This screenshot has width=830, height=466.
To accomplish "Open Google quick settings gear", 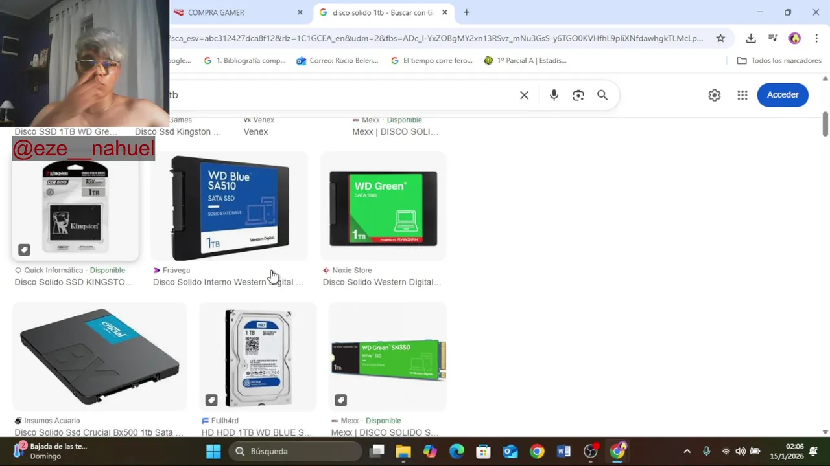I will click(714, 95).
